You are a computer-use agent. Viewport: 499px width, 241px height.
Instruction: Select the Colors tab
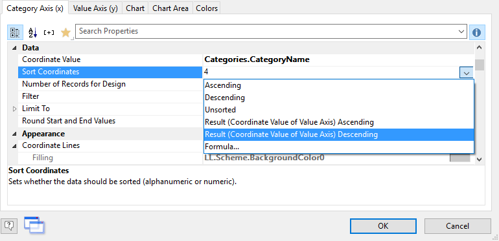pyautogui.click(x=207, y=8)
